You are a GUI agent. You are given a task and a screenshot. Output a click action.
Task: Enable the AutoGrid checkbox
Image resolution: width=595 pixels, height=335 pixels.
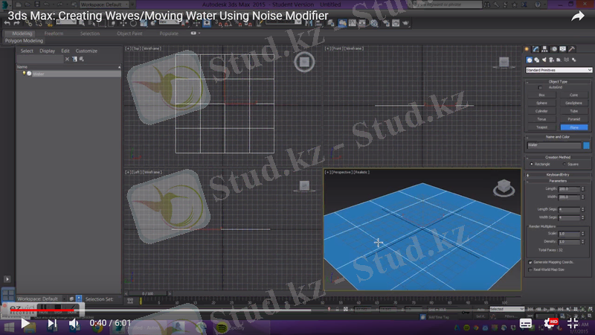tap(541, 88)
